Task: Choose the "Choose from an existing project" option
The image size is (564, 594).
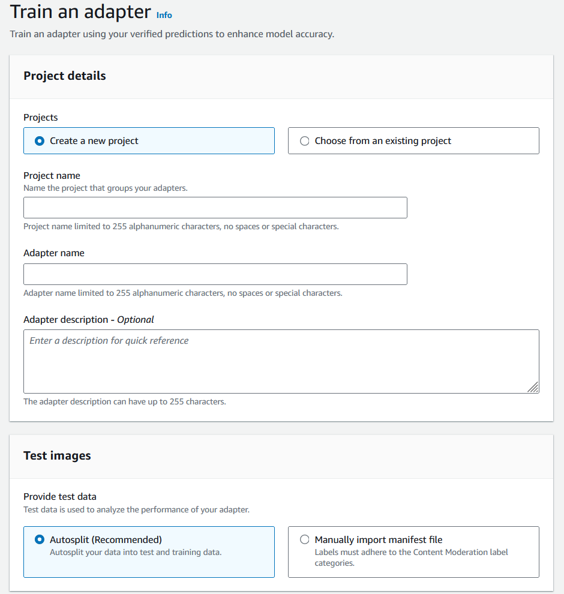Action: coord(305,140)
